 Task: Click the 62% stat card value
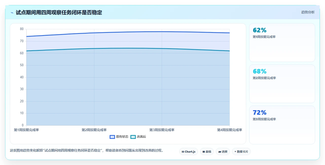(x=260, y=30)
